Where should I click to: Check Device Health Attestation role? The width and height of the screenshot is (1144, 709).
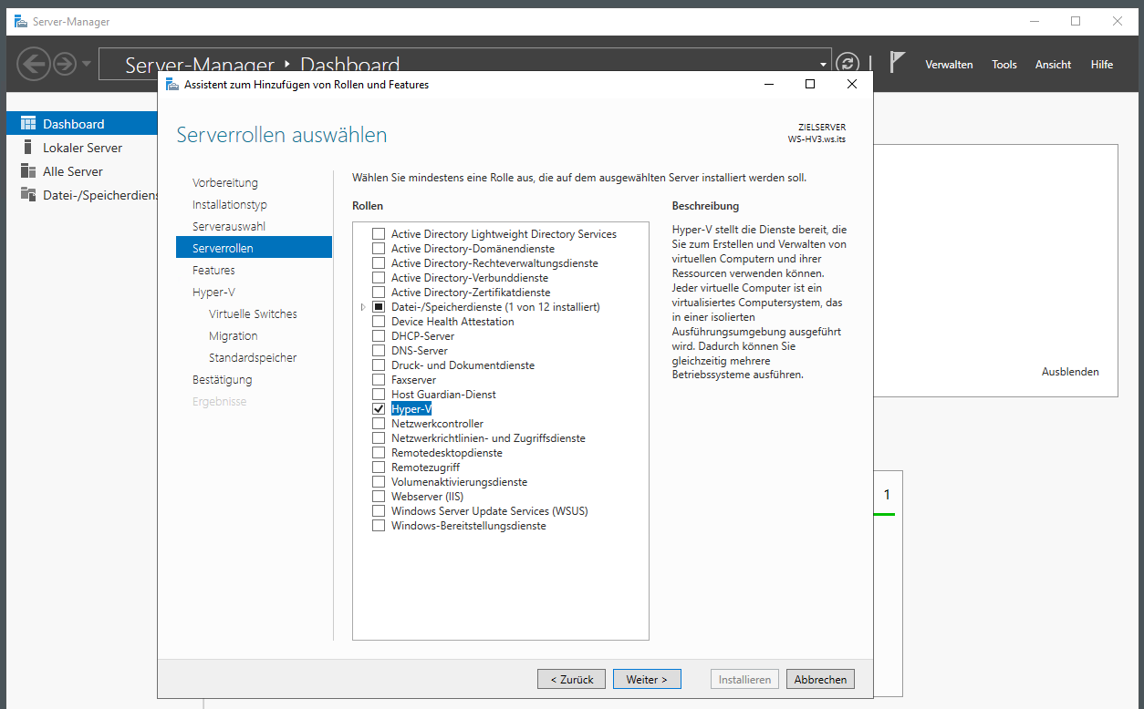[x=379, y=322]
